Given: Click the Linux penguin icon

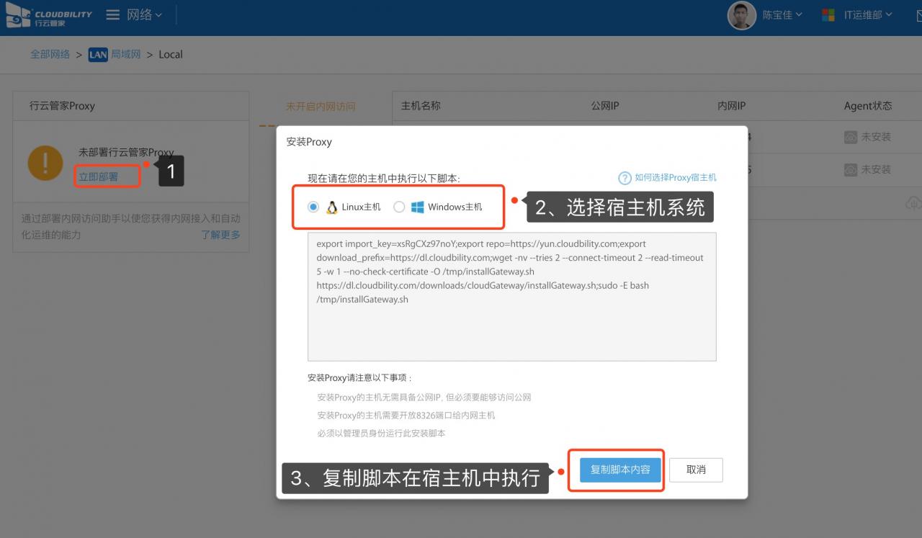Looking at the screenshot, I should pyautogui.click(x=331, y=207).
